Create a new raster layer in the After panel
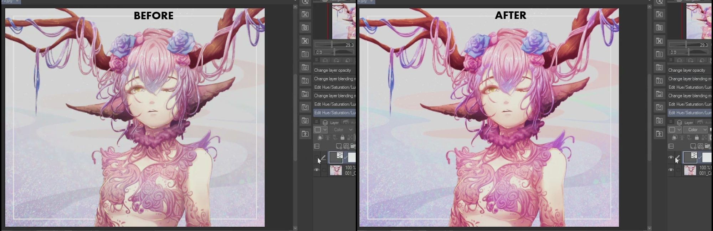The height and width of the screenshot is (231, 713). click(693, 146)
